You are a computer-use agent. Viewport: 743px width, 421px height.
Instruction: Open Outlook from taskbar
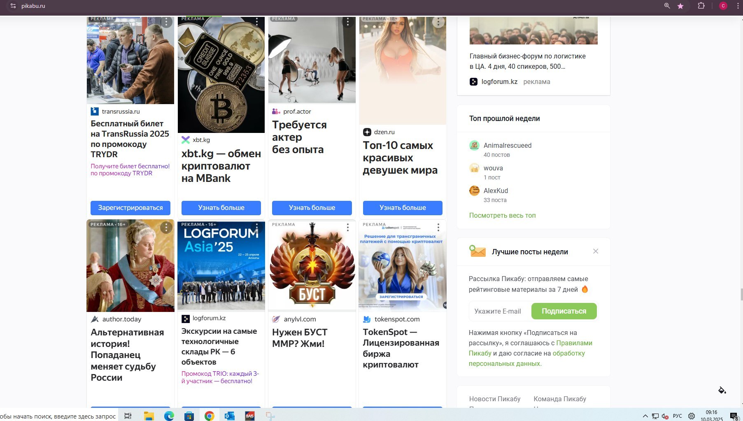[229, 416]
